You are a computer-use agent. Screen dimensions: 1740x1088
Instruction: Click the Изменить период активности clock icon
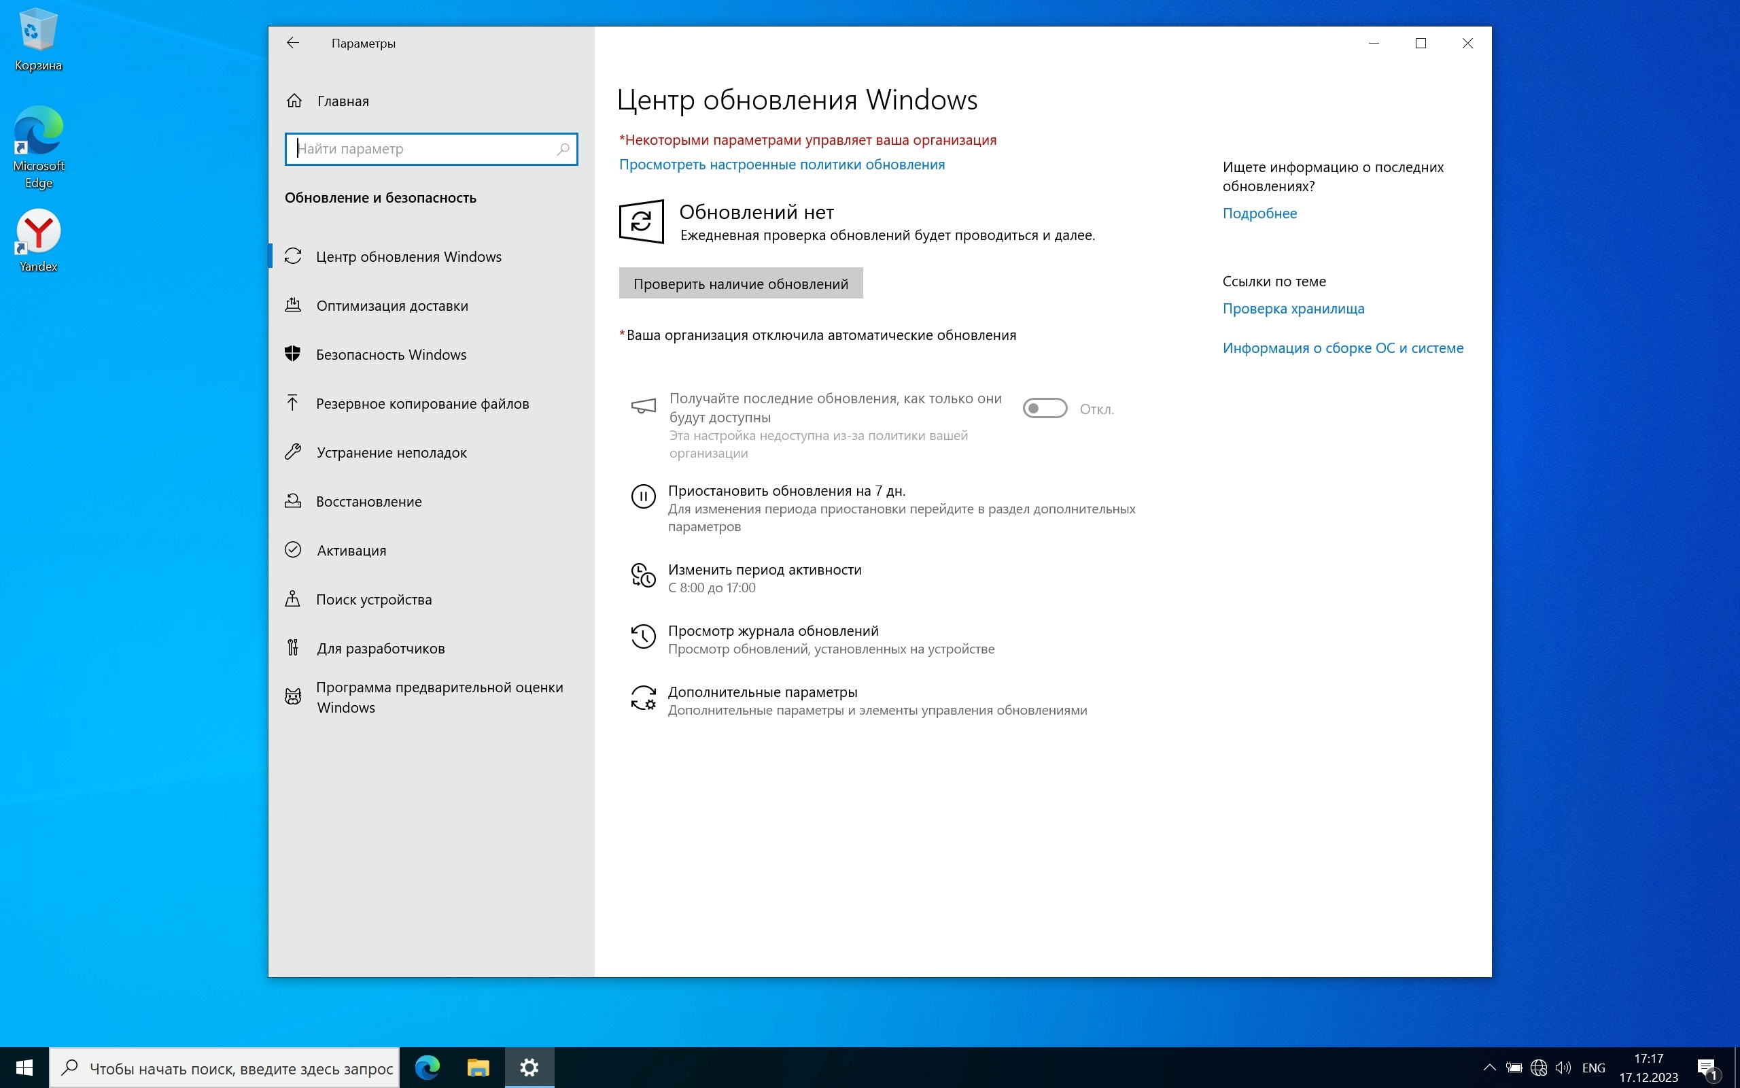coord(643,576)
